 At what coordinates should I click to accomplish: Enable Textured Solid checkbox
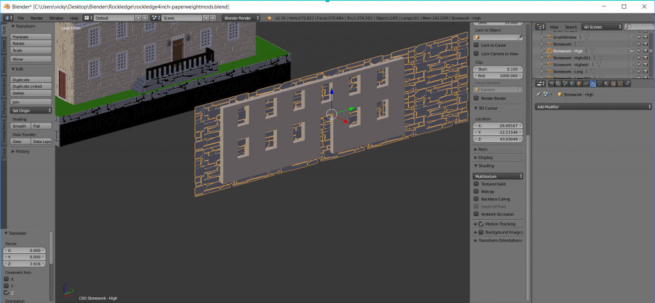coord(476,184)
